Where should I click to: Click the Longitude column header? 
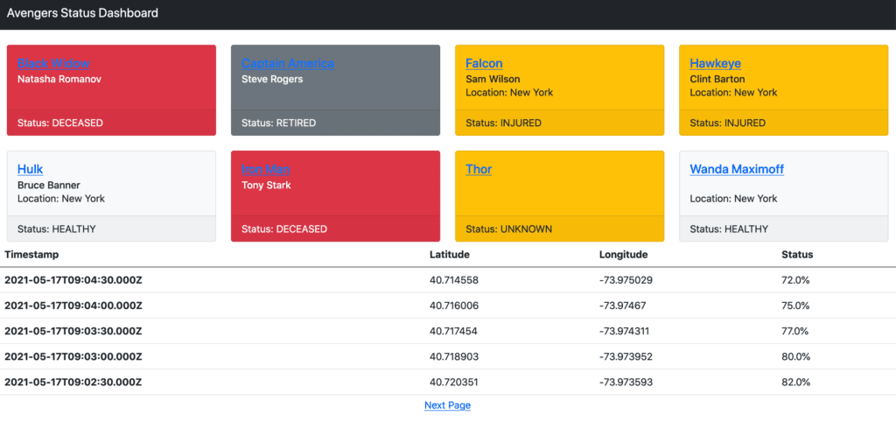623,255
